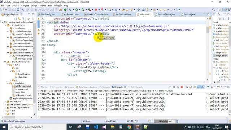Click the Back navigation yellow arrow icon
231x130 pixels.
pos(165,10)
